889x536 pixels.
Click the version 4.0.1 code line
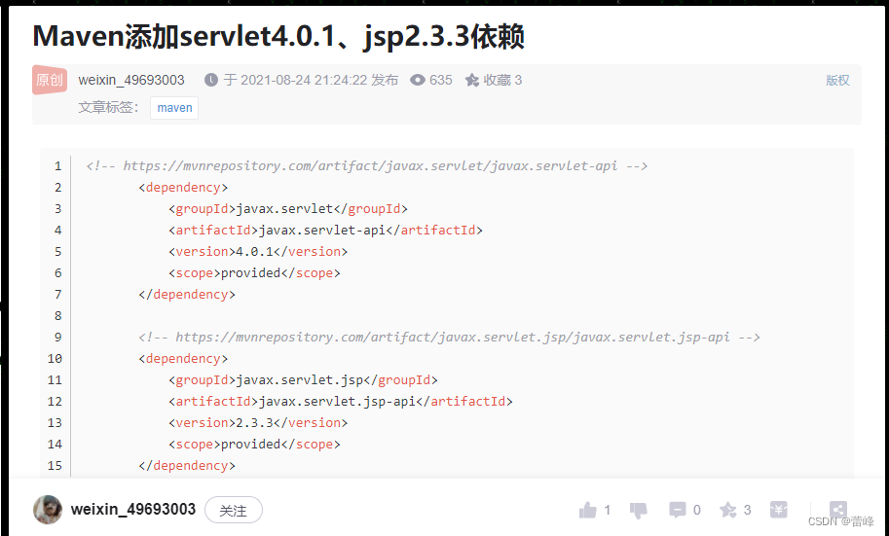[x=258, y=252]
